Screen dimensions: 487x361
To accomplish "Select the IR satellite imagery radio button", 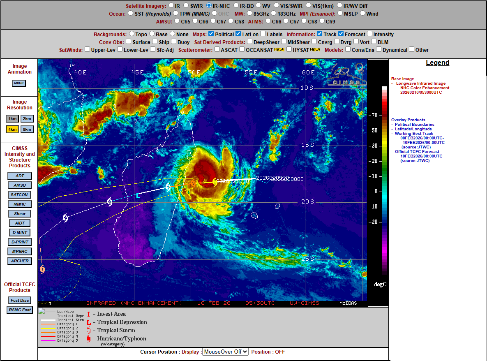I will click(171, 5).
